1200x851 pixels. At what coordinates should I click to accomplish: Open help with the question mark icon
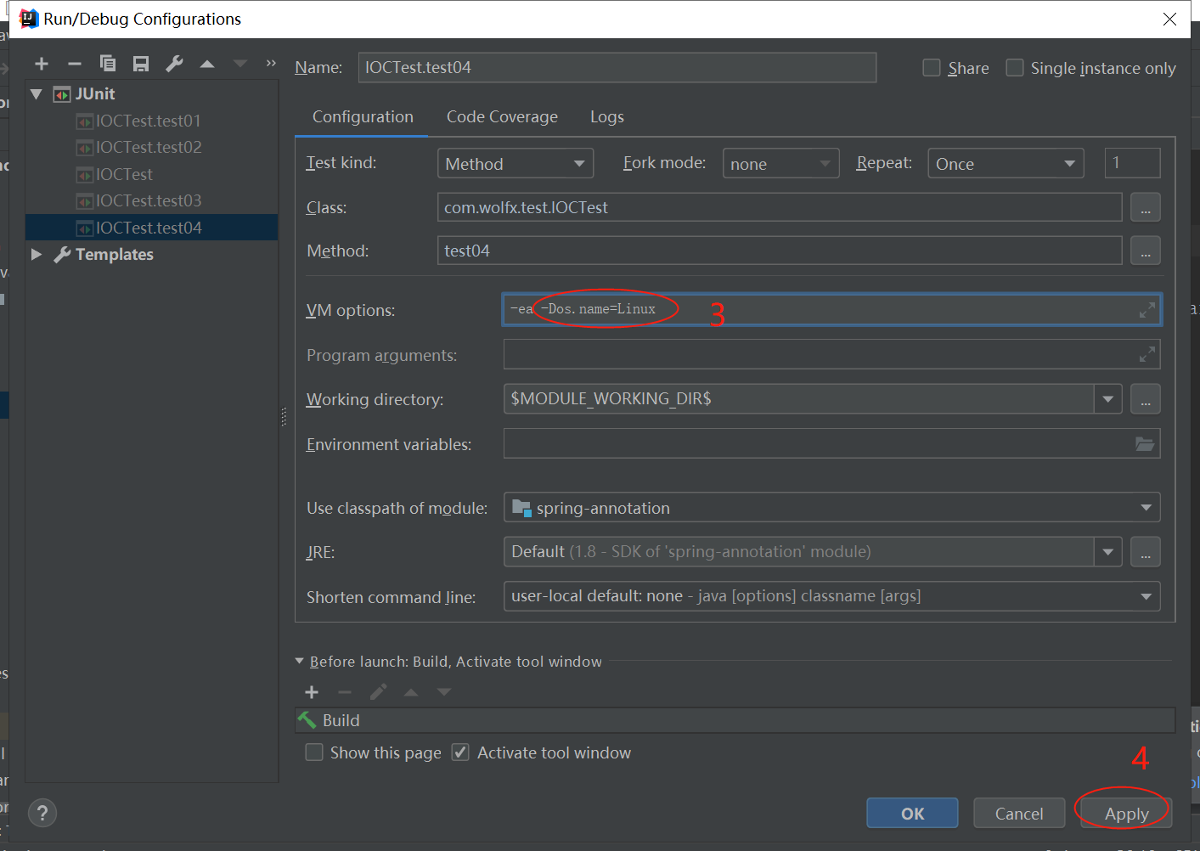pos(42,814)
